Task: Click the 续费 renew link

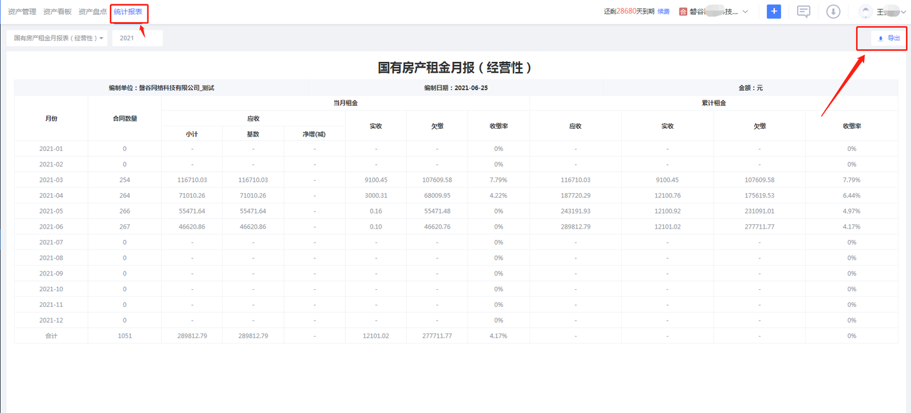Action: [x=664, y=11]
